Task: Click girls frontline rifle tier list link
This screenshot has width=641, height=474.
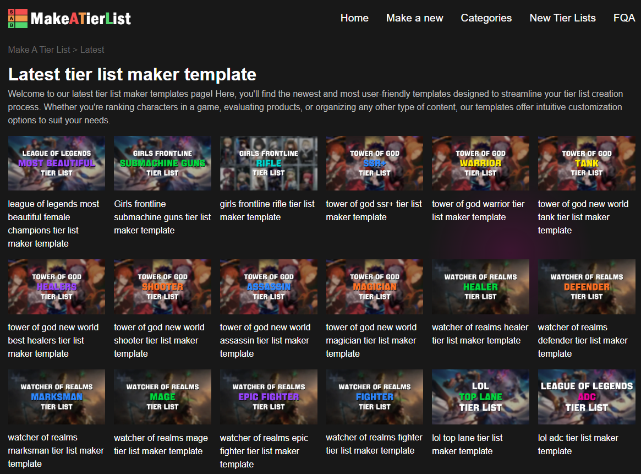Action: click(x=267, y=211)
